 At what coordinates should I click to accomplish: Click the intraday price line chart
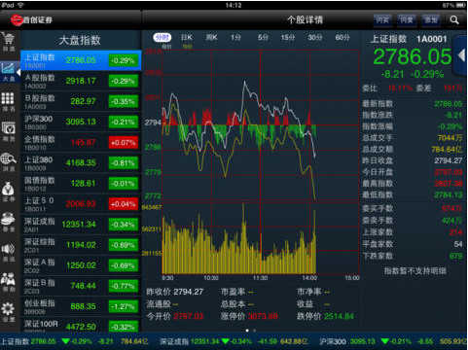coord(261,124)
